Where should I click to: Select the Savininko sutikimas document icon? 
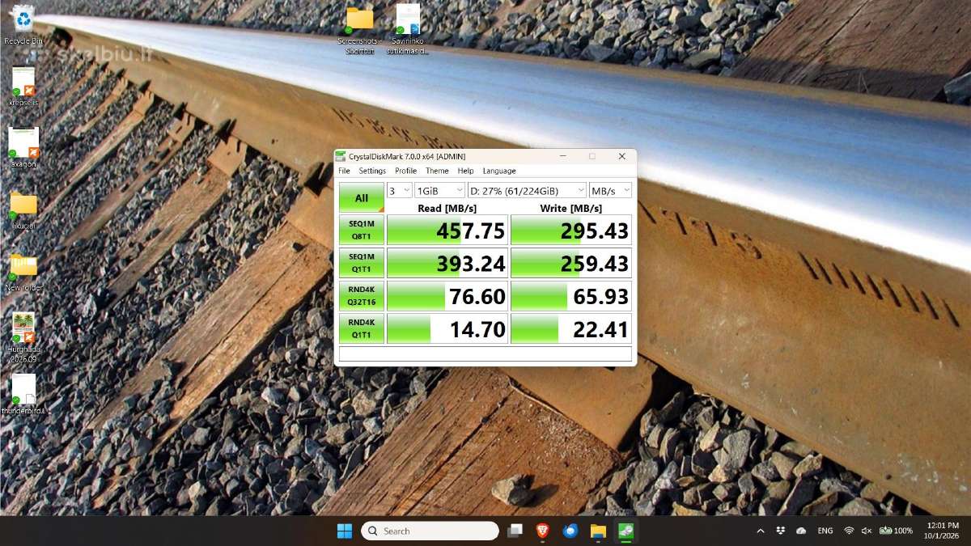point(408,30)
